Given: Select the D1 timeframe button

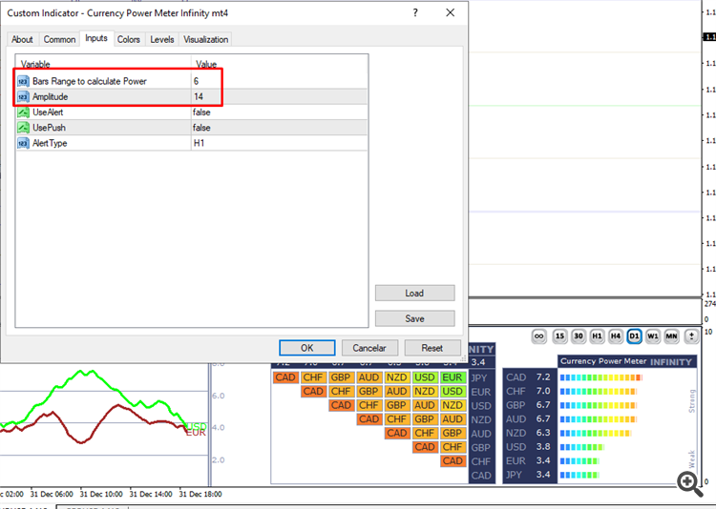Looking at the screenshot, I should [634, 336].
